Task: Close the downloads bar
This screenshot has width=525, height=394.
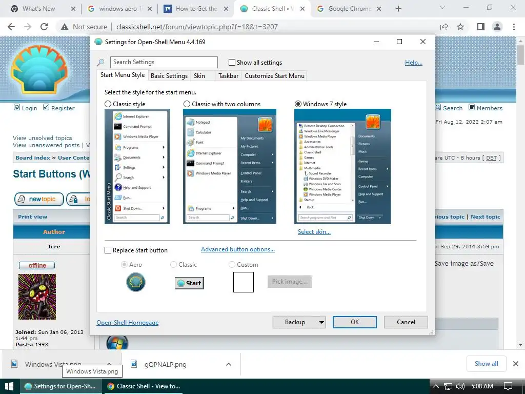Action: (x=516, y=364)
